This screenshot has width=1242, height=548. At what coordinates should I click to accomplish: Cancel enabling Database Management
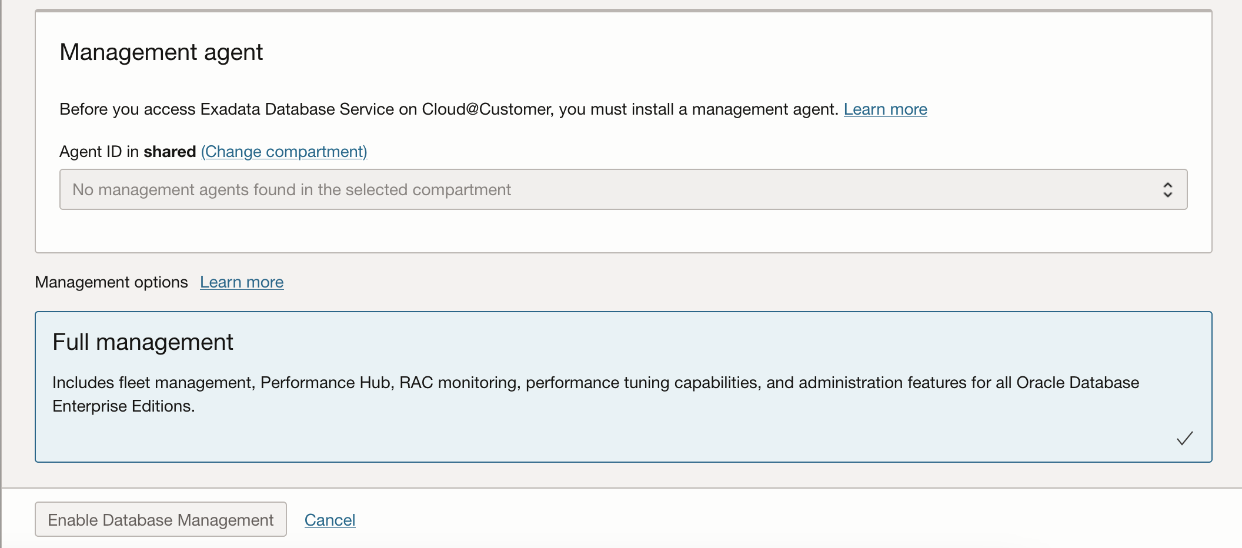click(x=330, y=520)
